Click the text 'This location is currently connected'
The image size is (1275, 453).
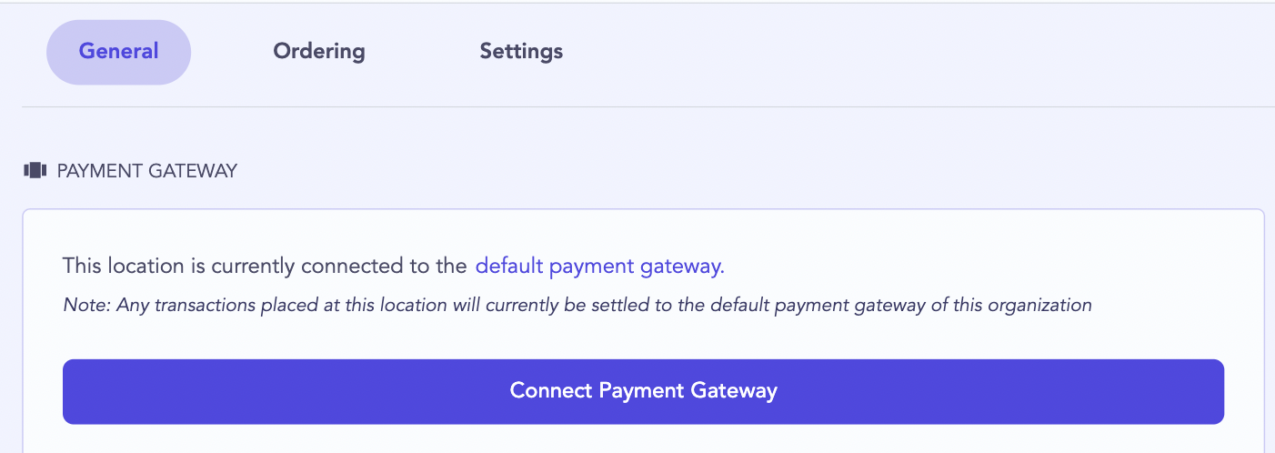(234, 267)
